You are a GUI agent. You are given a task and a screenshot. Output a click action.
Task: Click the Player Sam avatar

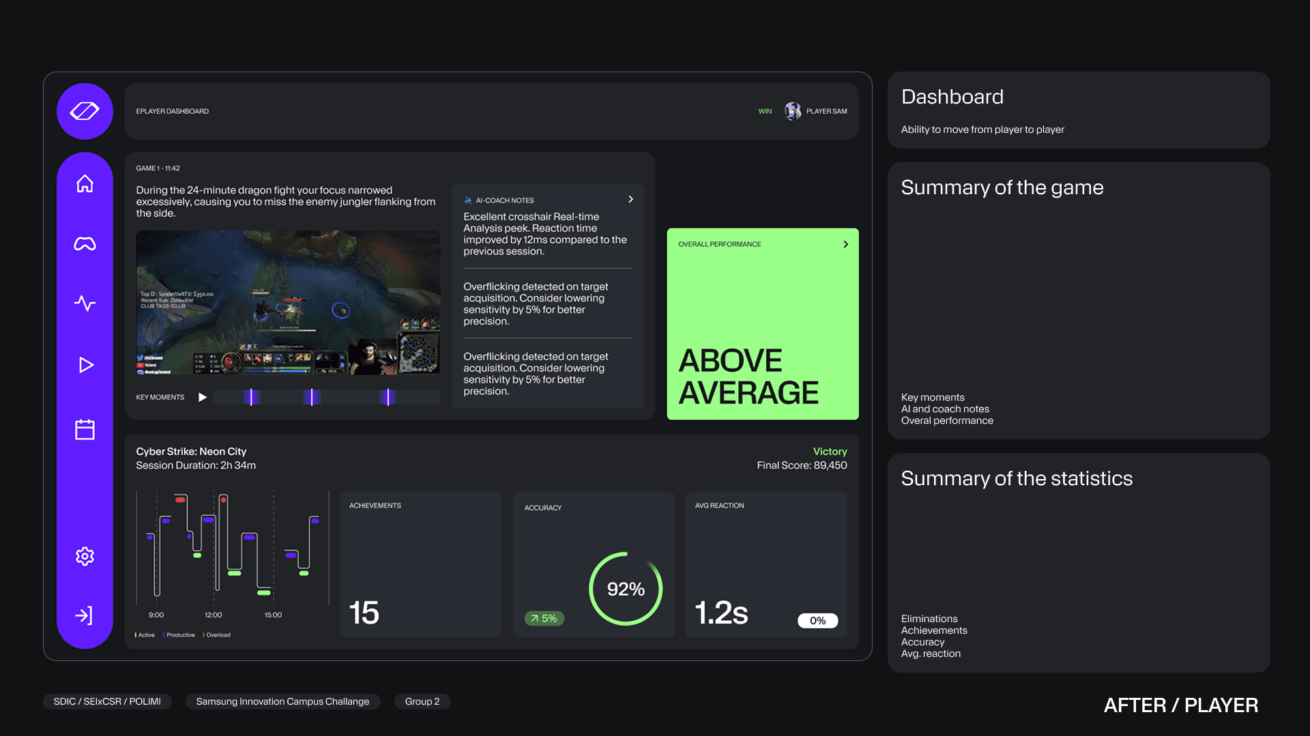pyautogui.click(x=792, y=111)
